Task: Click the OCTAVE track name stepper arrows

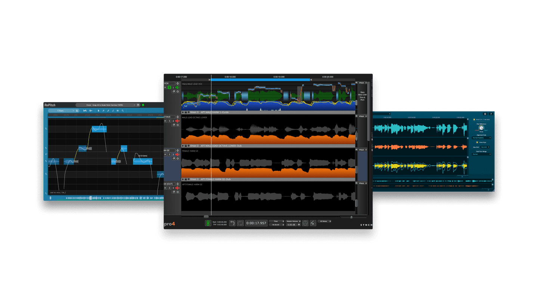Action: [x=178, y=117]
